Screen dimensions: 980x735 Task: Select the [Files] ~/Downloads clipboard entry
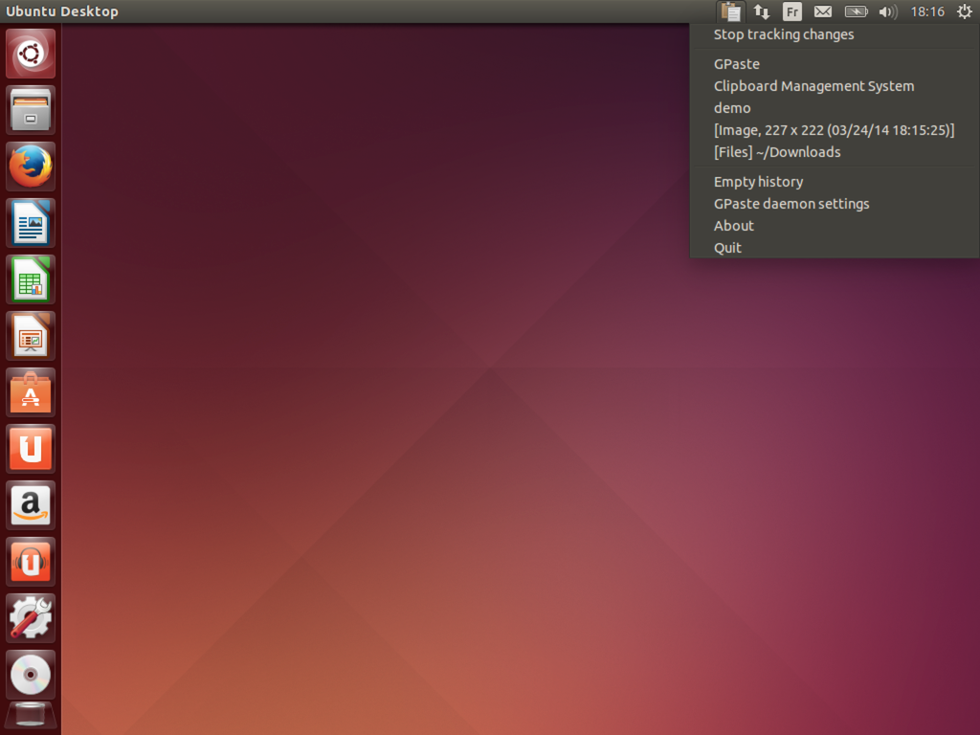pyautogui.click(x=835, y=152)
